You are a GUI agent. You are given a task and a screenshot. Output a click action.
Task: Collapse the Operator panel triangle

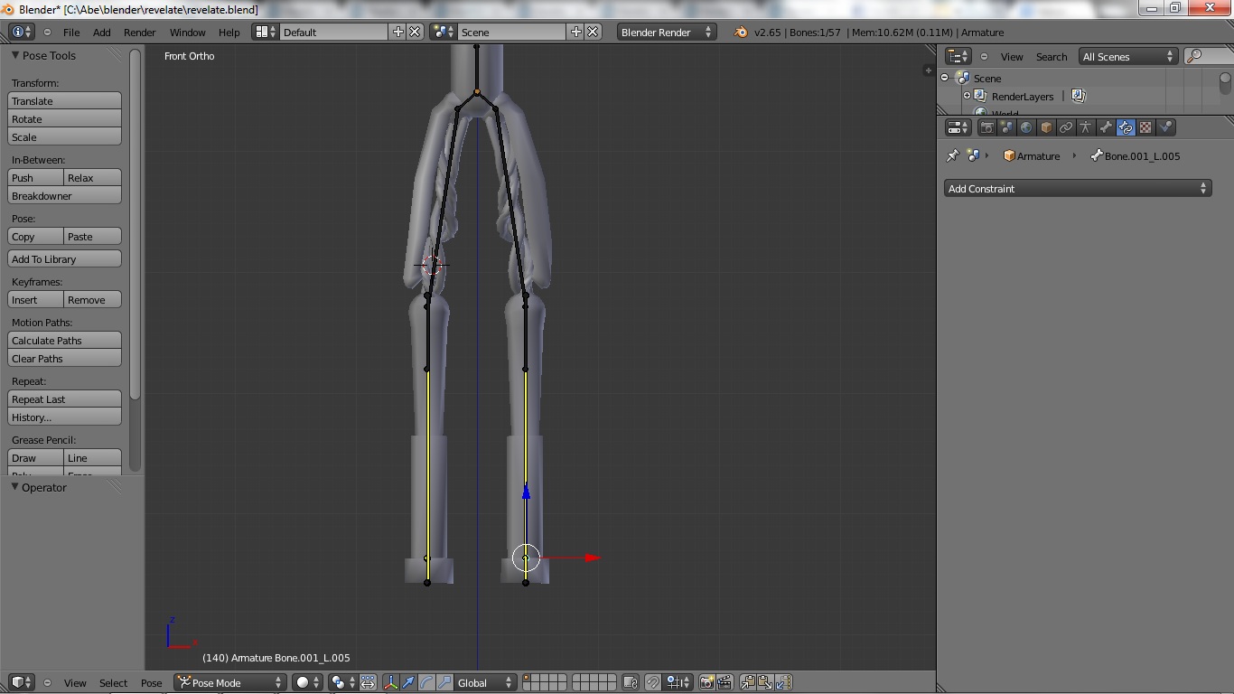point(15,487)
